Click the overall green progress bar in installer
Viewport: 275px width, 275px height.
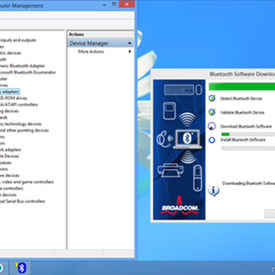point(242,87)
